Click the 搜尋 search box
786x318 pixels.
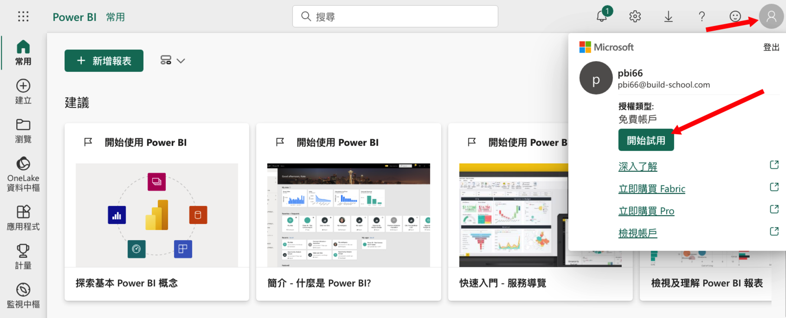coord(395,17)
